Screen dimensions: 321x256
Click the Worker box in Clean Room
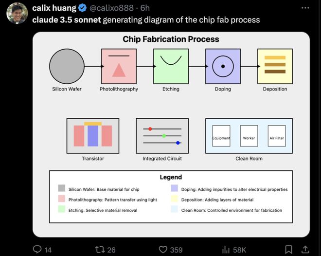[249, 136]
